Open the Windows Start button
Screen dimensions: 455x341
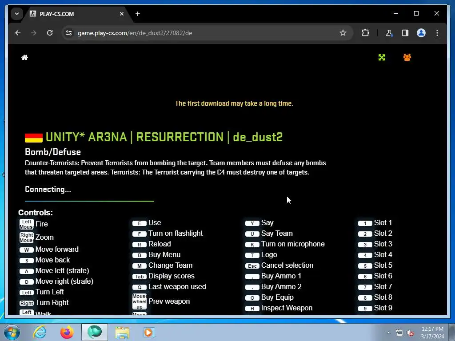[12, 332]
